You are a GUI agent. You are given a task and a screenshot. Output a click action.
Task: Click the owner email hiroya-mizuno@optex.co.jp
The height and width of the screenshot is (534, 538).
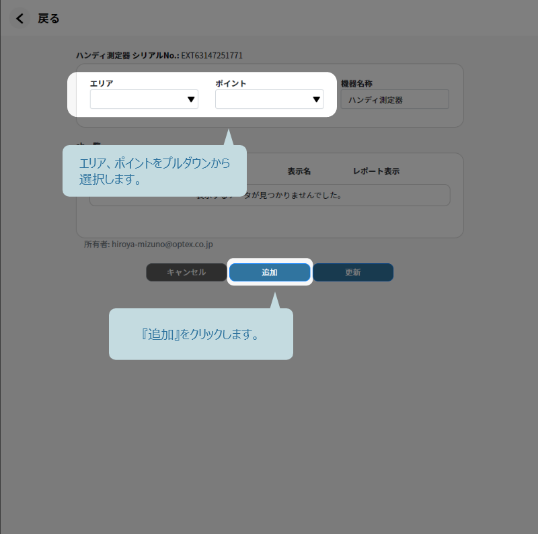[162, 244]
